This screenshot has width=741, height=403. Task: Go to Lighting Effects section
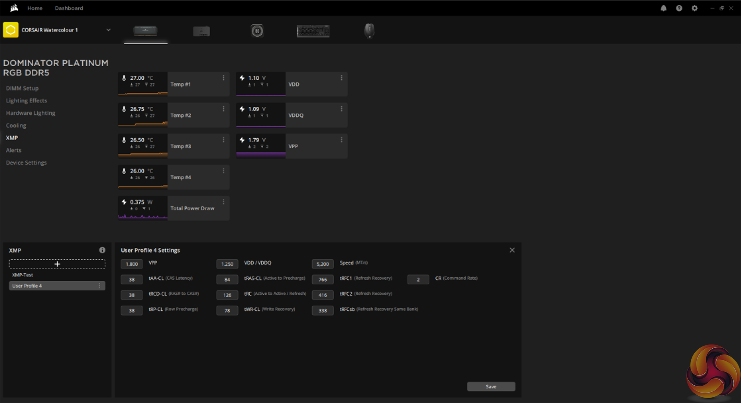coord(27,101)
